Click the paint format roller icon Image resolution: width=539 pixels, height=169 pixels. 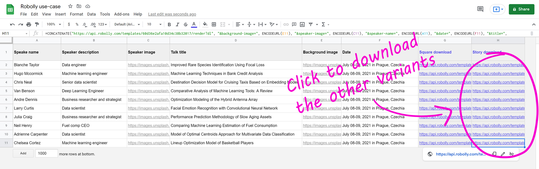pyautogui.click(x=37, y=24)
